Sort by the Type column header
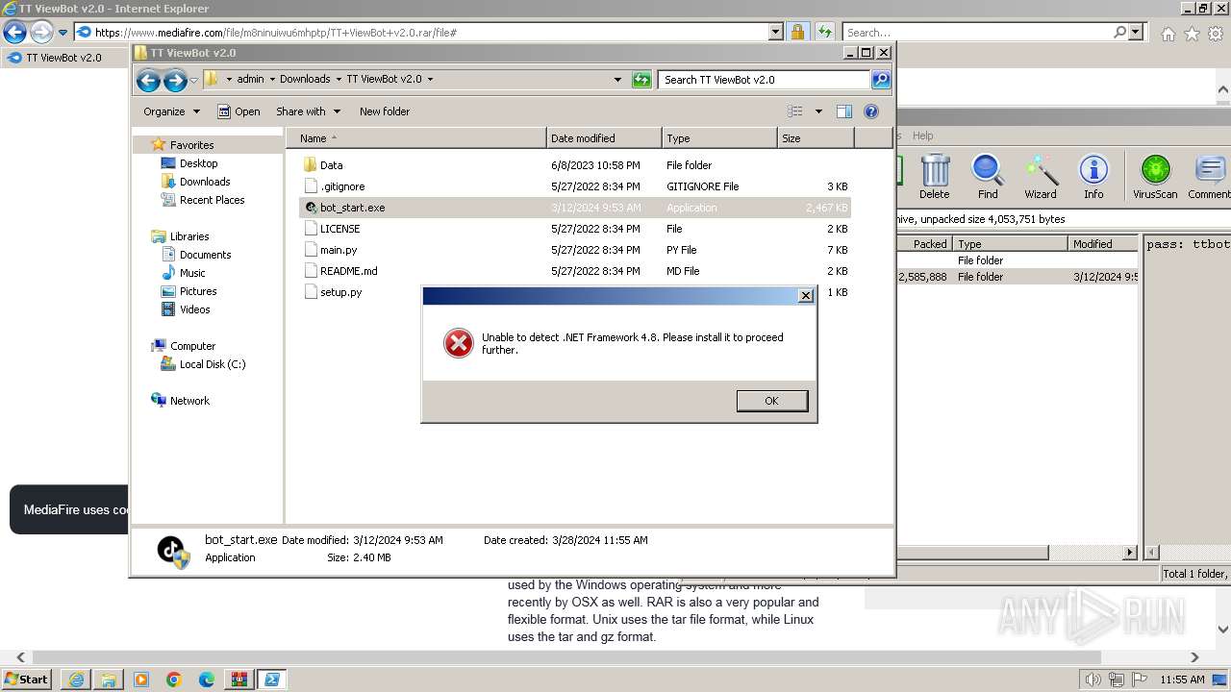The width and height of the screenshot is (1231, 692). pos(719,138)
